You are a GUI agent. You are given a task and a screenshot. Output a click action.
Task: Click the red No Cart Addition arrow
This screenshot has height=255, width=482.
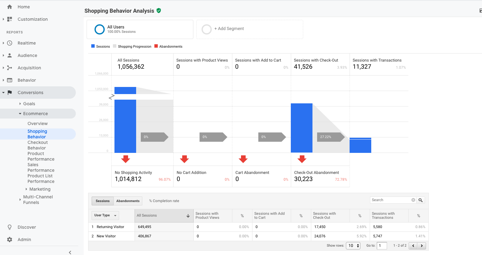click(x=184, y=159)
